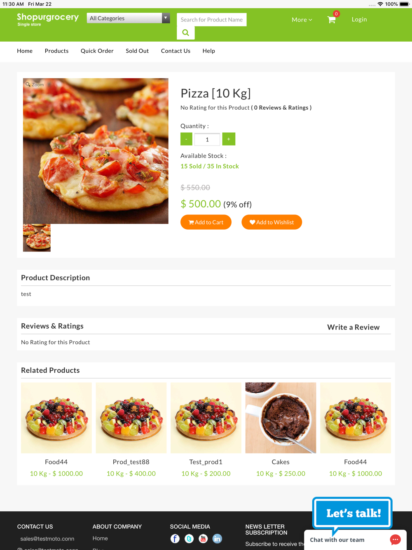This screenshot has width=412, height=550.
Task: Decrease quantity with the minus button
Action: [x=186, y=139]
